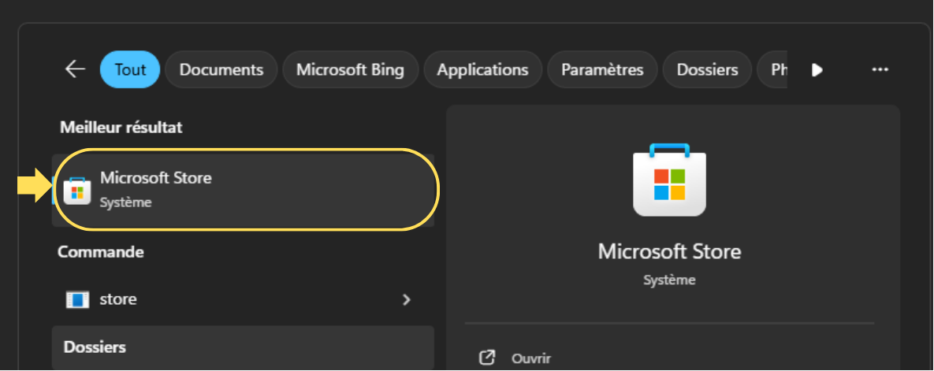The height and width of the screenshot is (371, 934).
Task: Expand store command with chevron
Action: pyautogui.click(x=407, y=299)
